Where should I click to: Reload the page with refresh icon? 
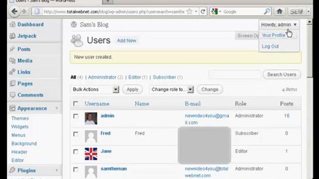click(203, 11)
